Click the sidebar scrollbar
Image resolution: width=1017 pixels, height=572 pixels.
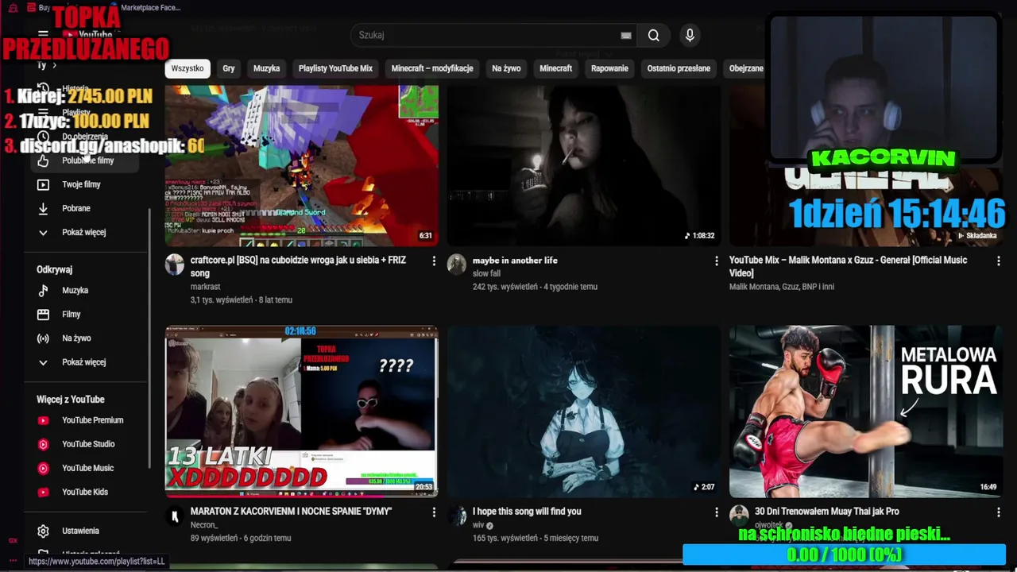(x=149, y=338)
